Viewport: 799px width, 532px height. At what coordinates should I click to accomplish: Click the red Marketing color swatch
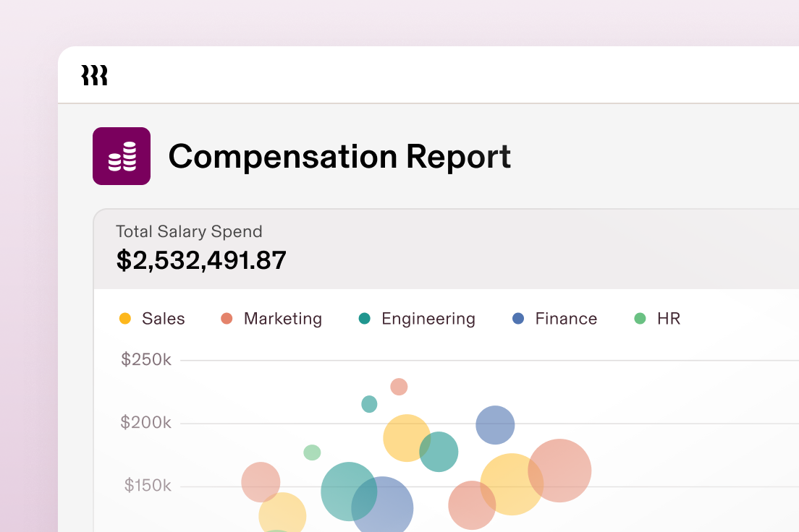coord(226,318)
